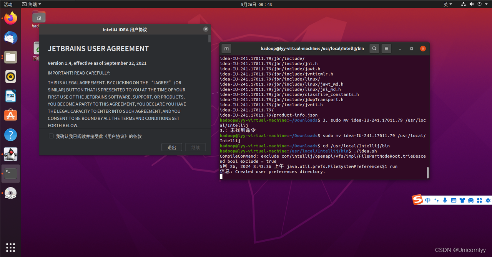Click the terminal window scrollbar
Image resolution: width=492 pixels, height=257 pixels.
coord(428,173)
